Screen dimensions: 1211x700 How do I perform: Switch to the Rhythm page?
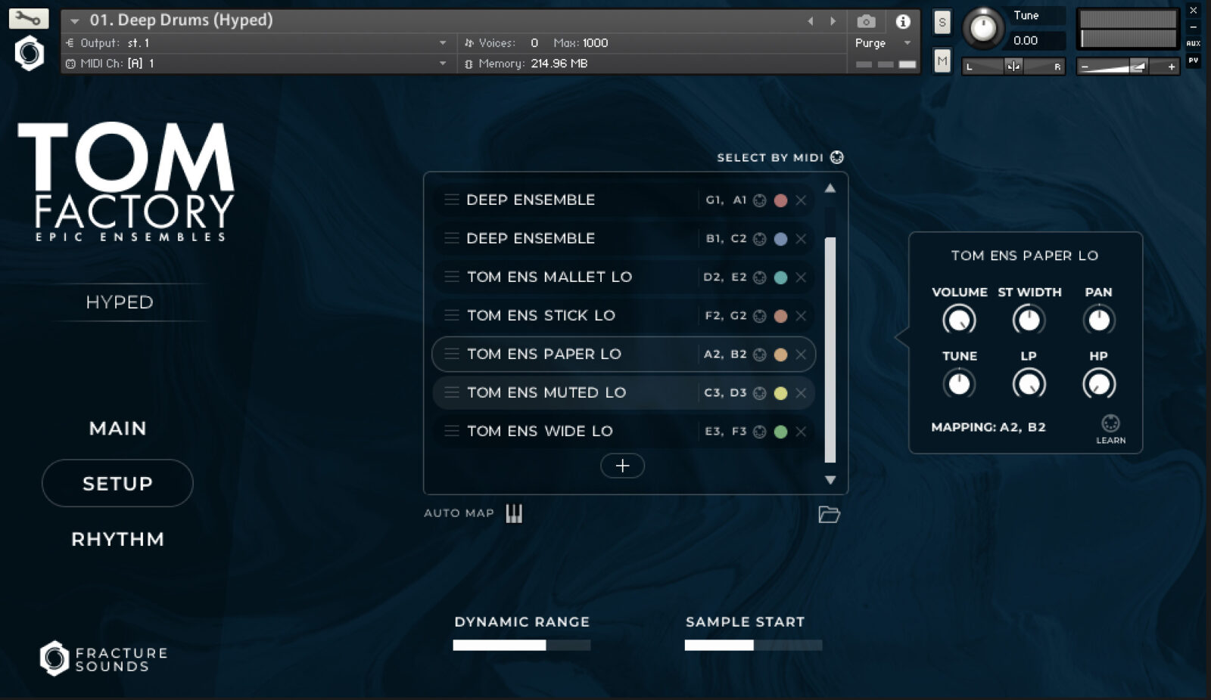click(117, 539)
